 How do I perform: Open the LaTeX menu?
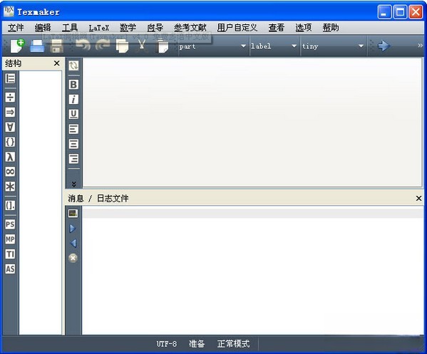(x=99, y=28)
